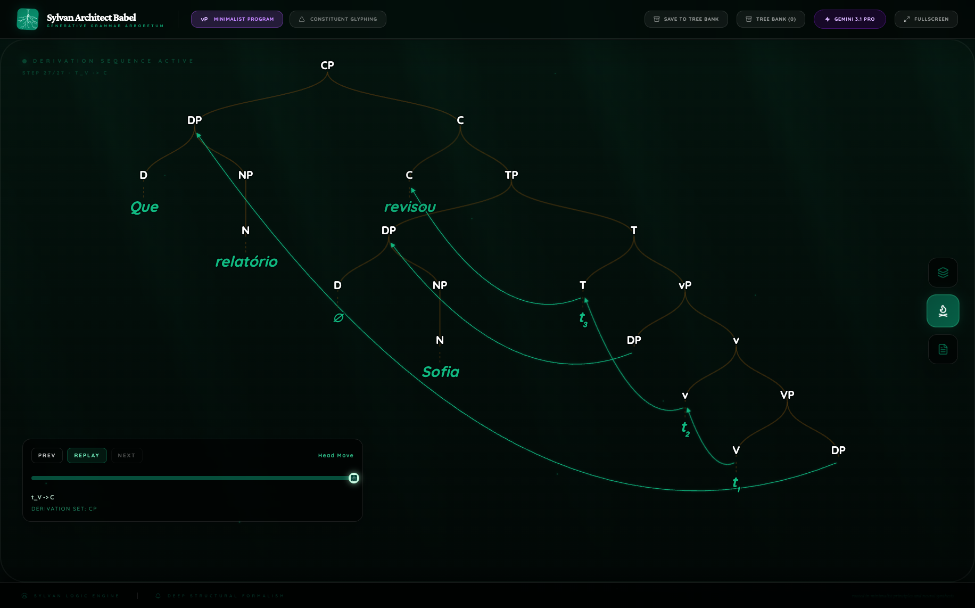Click the campfire icon in the right sidebar
Image resolution: width=975 pixels, height=608 pixels.
click(x=943, y=311)
